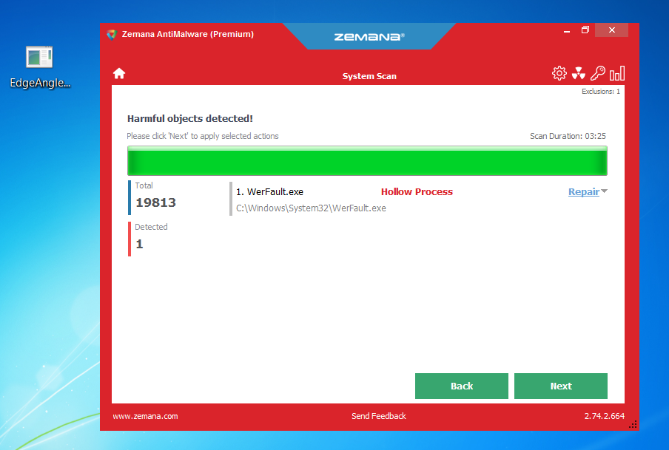Click the Back button
The height and width of the screenshot is (450, 669).
(x=462, y=386)
